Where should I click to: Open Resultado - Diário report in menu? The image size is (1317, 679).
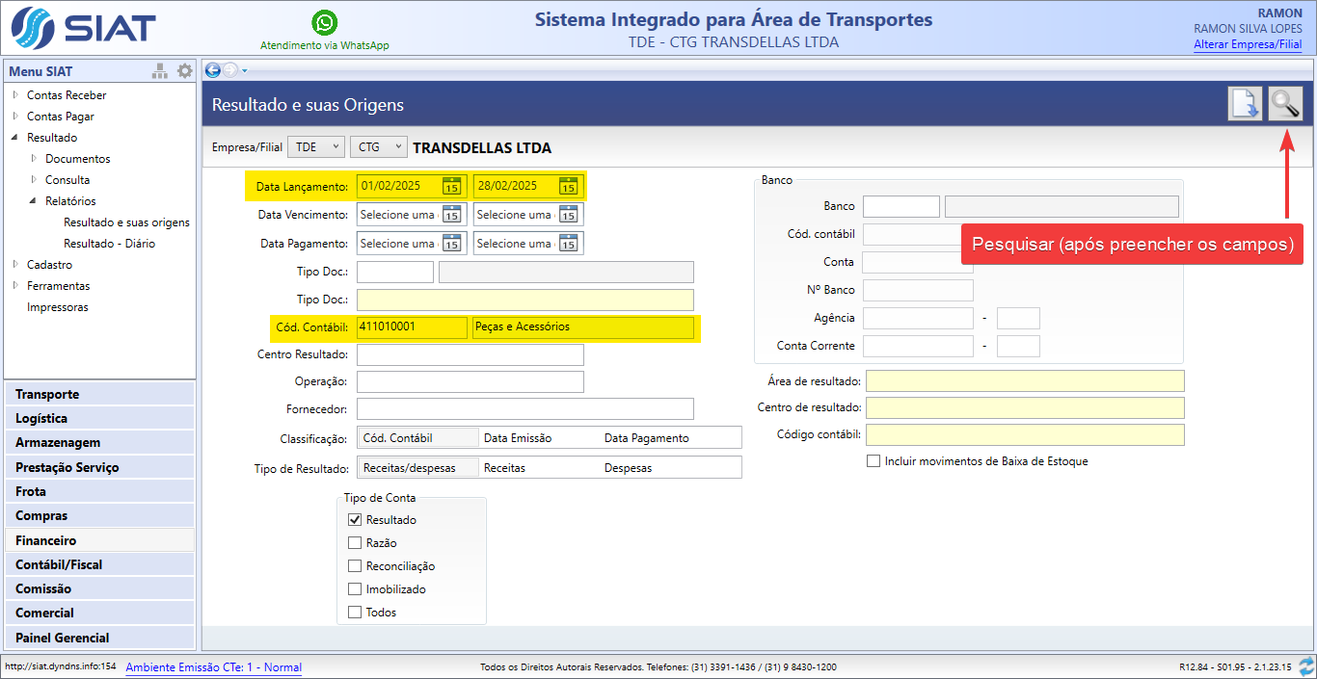[109, 244]
